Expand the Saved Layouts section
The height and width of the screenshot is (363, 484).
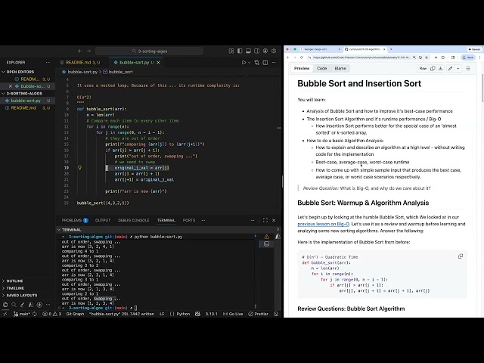[x=28, y=295]
